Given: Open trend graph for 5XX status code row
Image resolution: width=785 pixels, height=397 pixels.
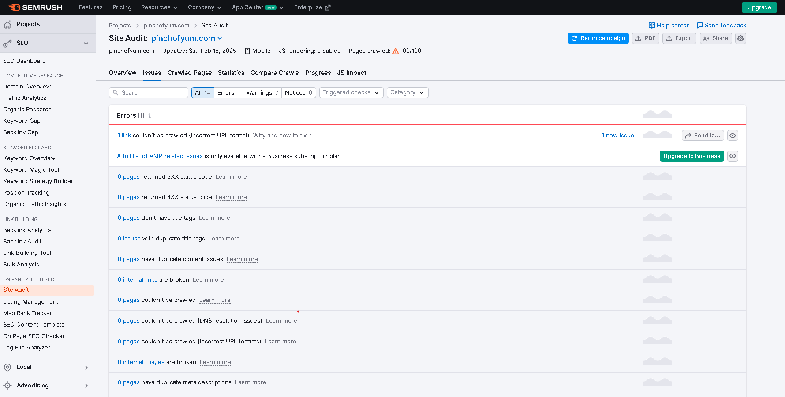Looking at the screenshot, I should tap(658, 176).
